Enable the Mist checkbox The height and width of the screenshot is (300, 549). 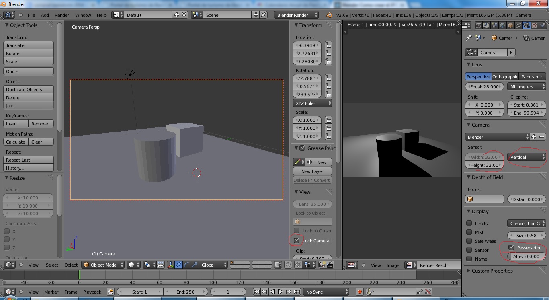(469, 232)
